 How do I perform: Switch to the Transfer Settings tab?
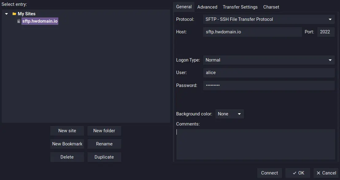pos(240,7)
